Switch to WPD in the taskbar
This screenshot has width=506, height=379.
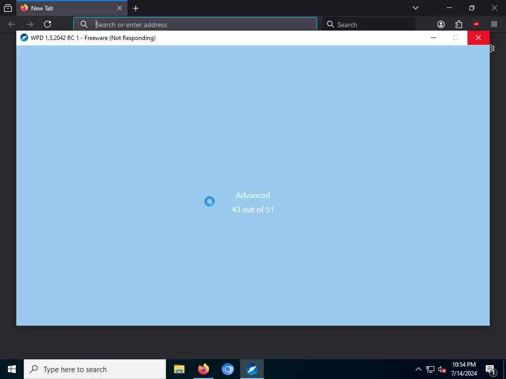pyautogui.click(x=252, y=369)
